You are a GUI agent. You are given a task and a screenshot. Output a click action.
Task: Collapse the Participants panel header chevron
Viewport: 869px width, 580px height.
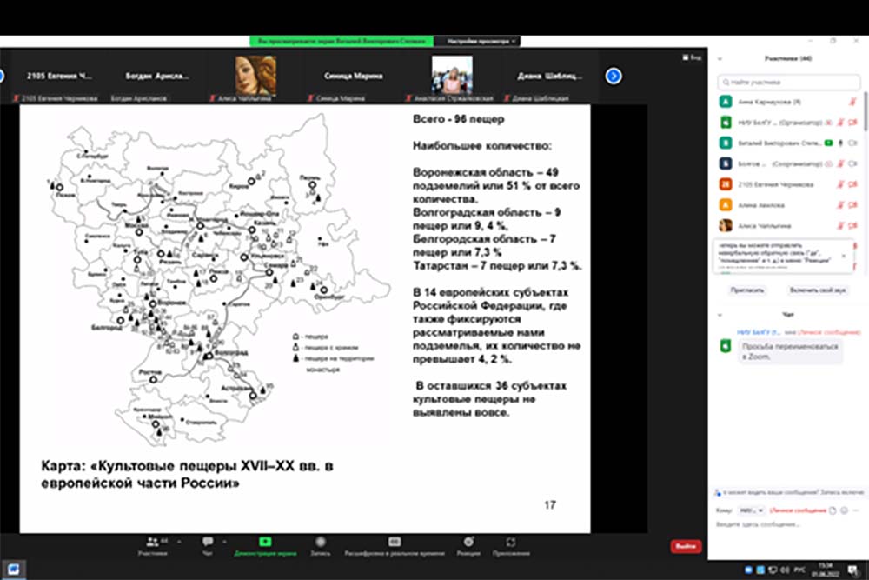coord(720,59)
